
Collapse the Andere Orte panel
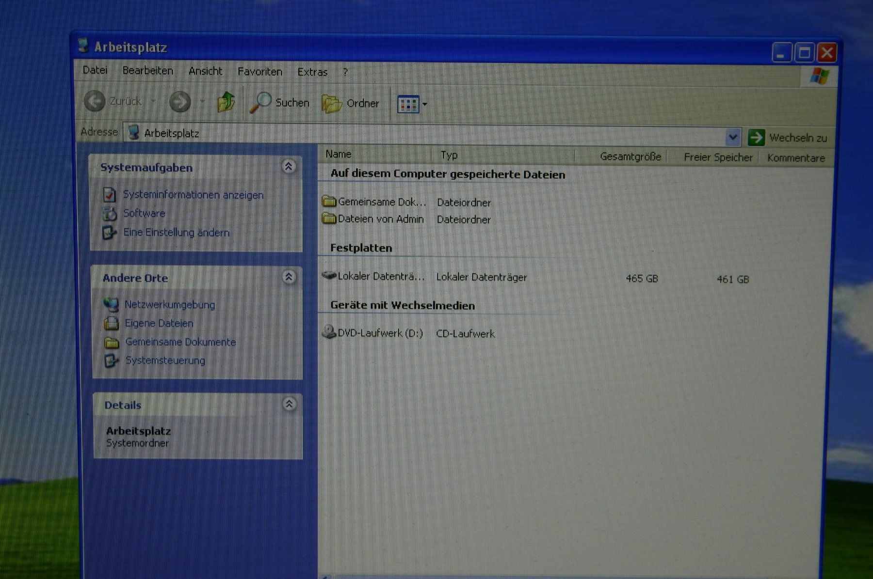289,277
